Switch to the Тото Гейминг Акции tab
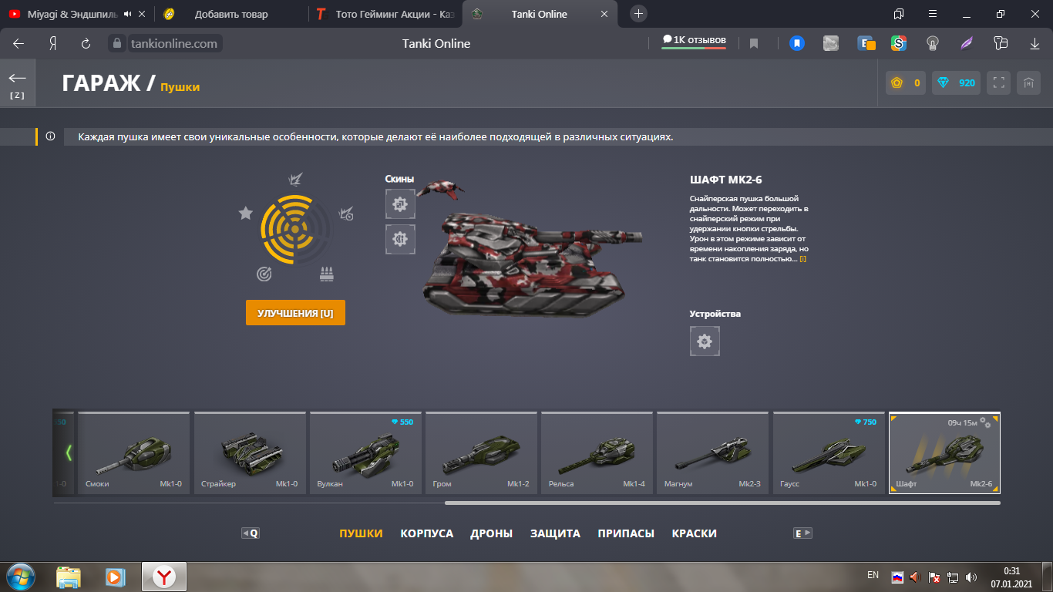The height and width of the screenshot is (592, 1053). coord(385,14)
